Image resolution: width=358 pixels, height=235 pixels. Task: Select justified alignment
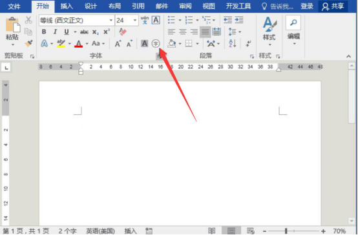(205, 32)
